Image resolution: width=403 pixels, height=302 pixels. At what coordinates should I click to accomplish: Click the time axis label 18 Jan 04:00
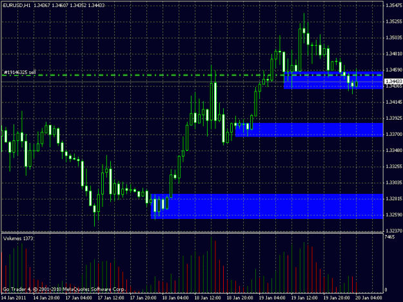(175, 298)
